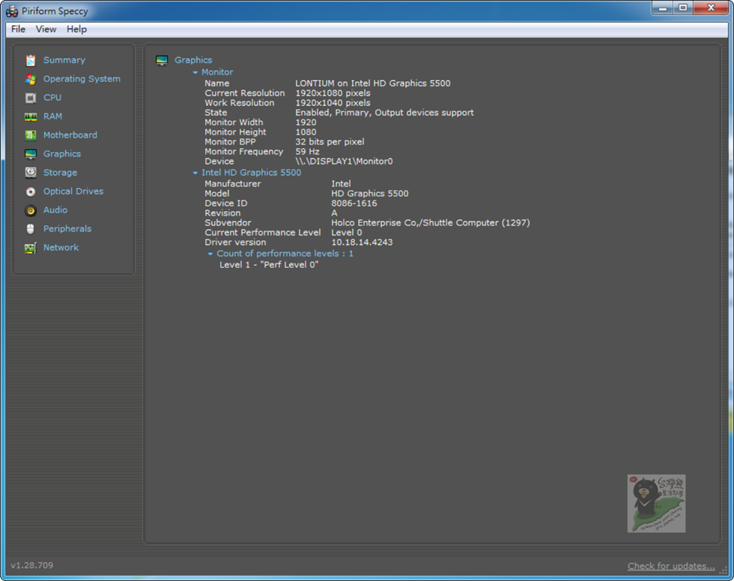734x581 pixels.
Task: Click the Graphics monitor icon in sidebar
Action: click(30, 154)
